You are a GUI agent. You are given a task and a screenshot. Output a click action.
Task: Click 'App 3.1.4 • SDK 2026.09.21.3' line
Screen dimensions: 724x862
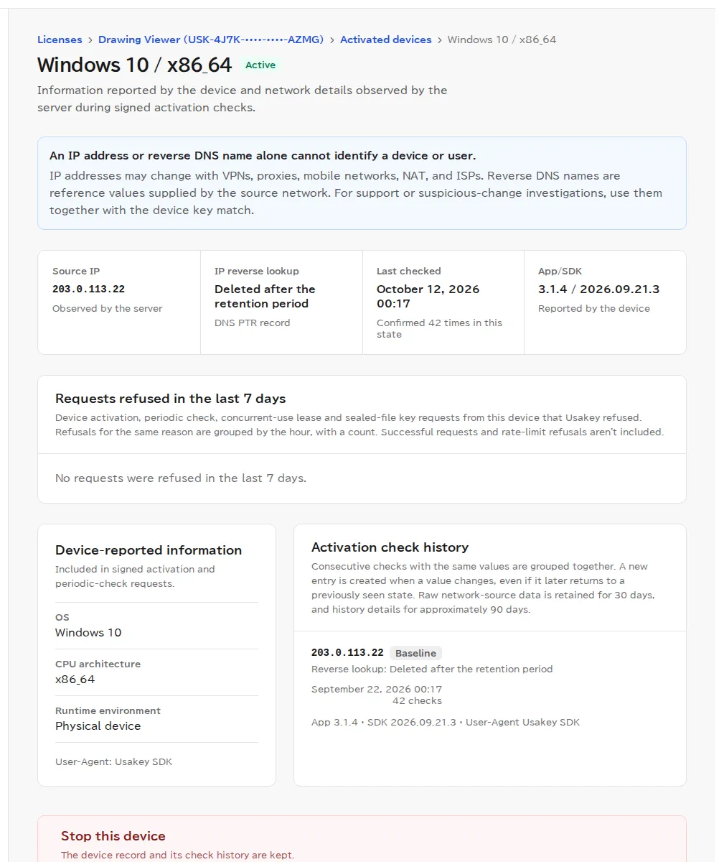[446, 722]
